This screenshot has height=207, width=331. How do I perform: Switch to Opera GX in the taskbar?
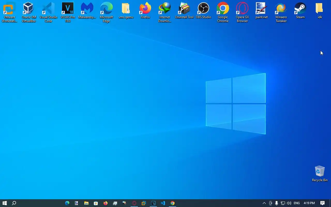click(x=134, y=203)
